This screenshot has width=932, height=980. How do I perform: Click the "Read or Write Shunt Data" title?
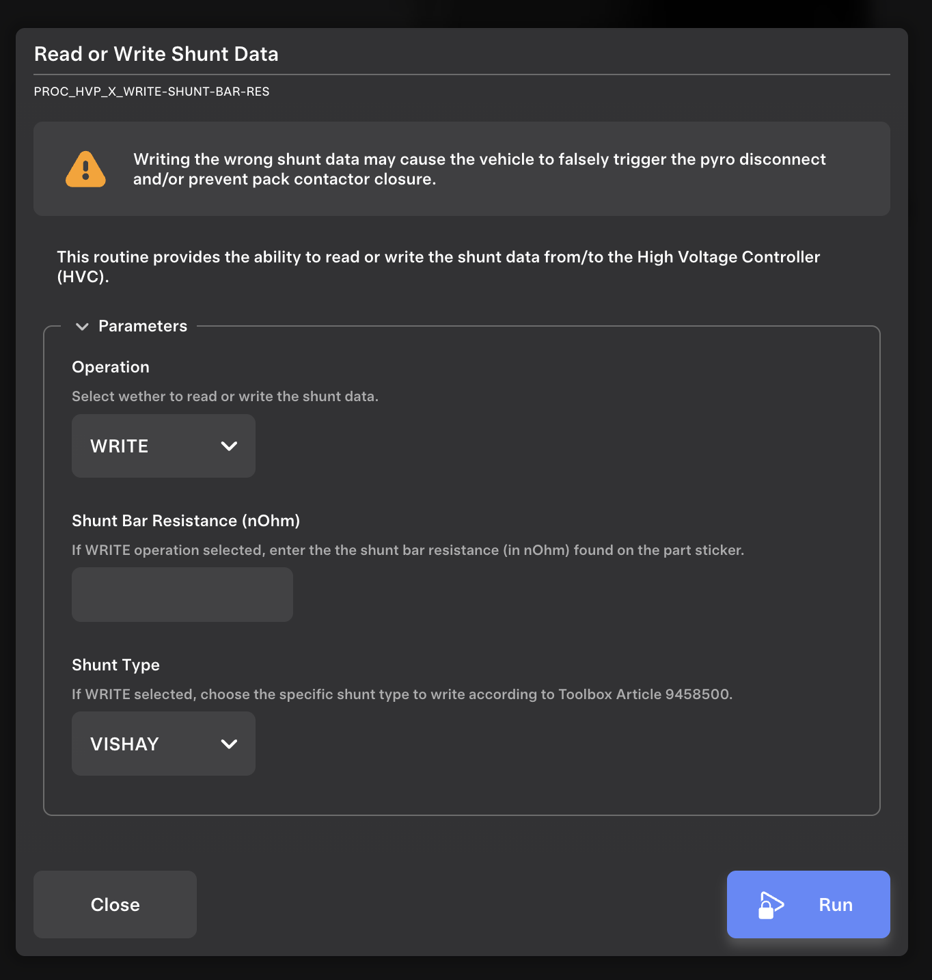[x=156, y=54]
